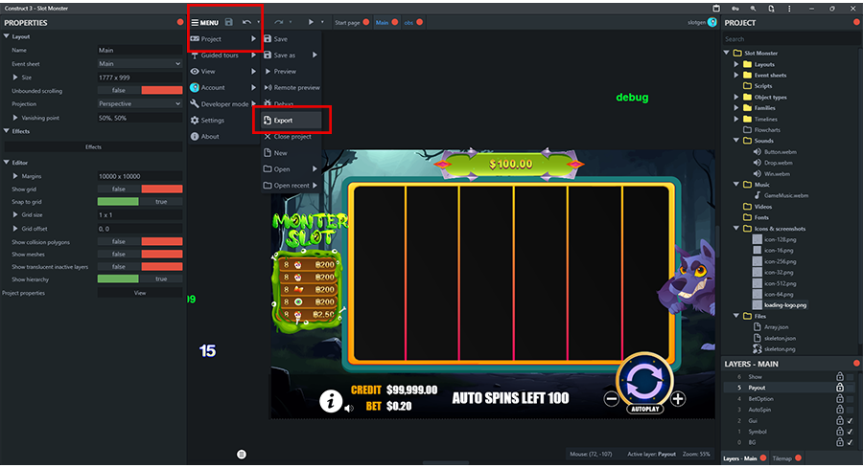
Task: Click lock icon for Payout layer
Action: 840,388
